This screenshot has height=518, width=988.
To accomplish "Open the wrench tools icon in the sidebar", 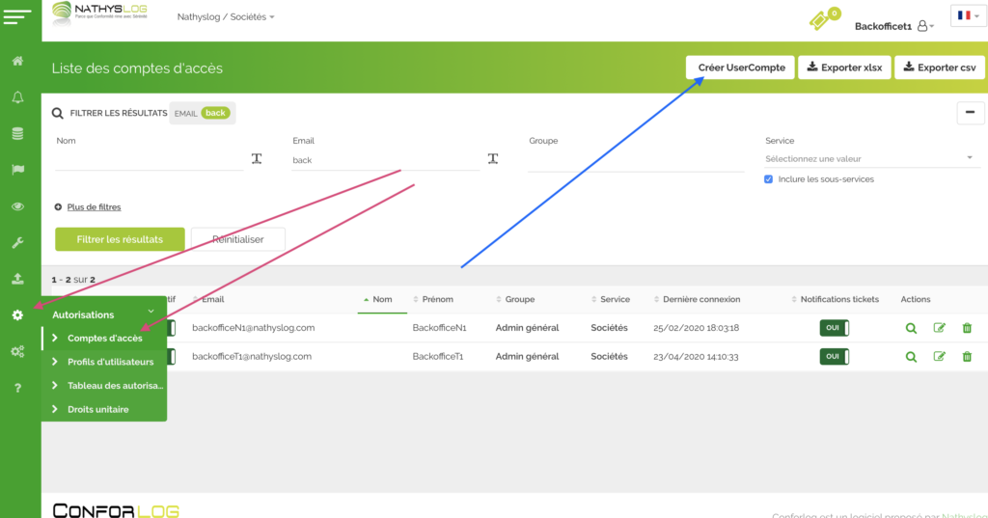I will [17, 243].
